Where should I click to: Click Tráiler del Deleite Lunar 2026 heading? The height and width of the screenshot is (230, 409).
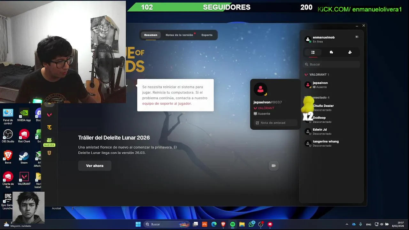114,138
